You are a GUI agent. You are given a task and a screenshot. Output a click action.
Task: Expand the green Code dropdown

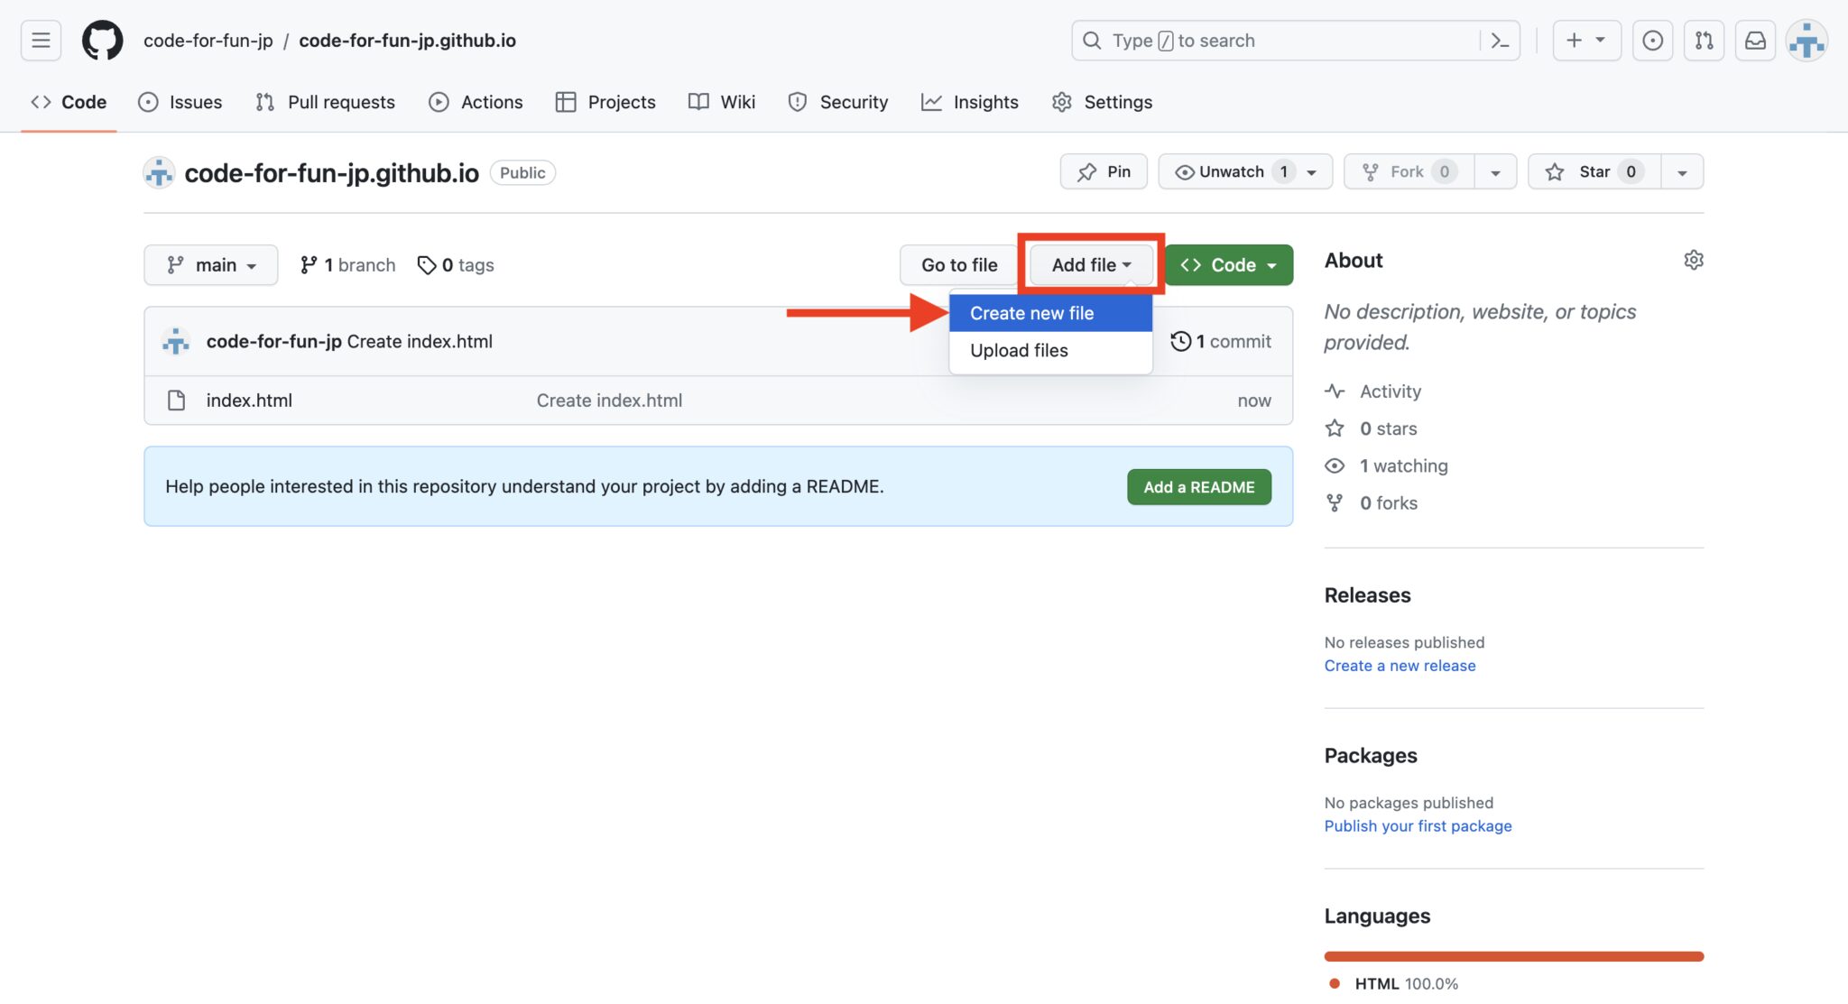click(x=1228, y=265)
